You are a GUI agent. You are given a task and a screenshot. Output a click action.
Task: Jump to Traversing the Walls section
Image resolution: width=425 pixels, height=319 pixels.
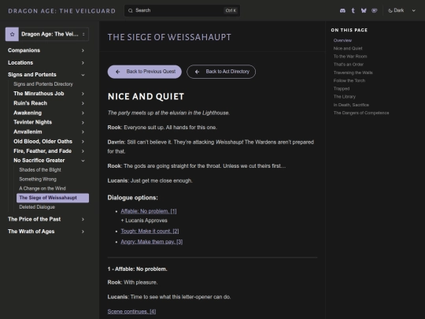click(353, 72)
